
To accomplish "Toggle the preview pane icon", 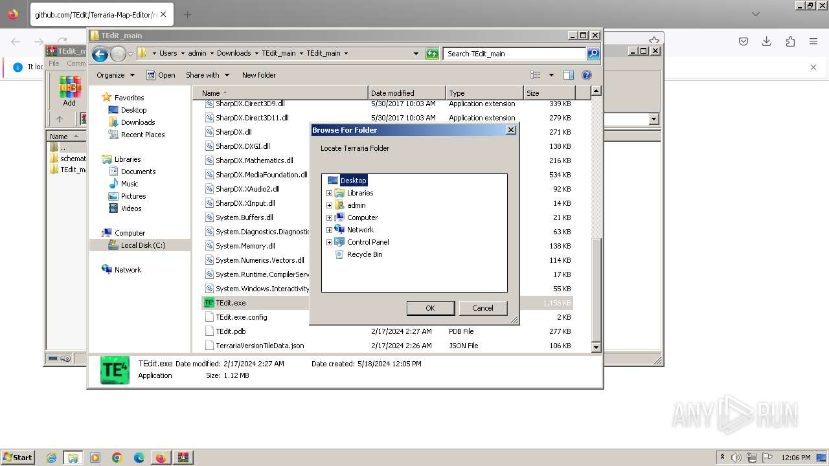I will (x=569, y=75).
